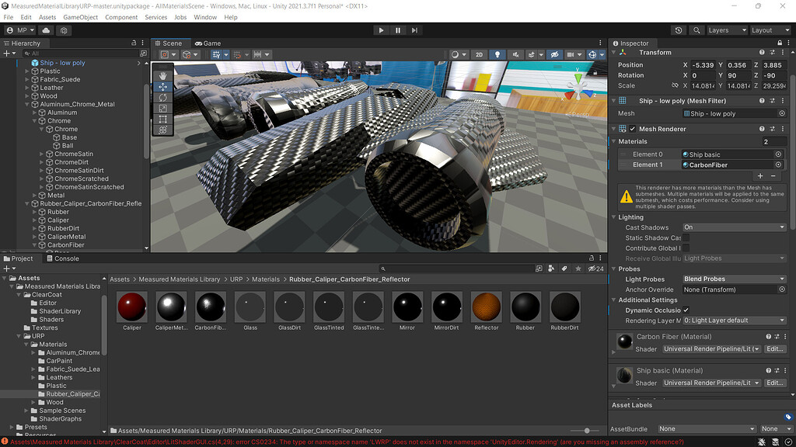Image resolution: width=796 pixels, height=447 pixels.
Task: Toggle the scene view lighting icon
Action: click(497, 54)
